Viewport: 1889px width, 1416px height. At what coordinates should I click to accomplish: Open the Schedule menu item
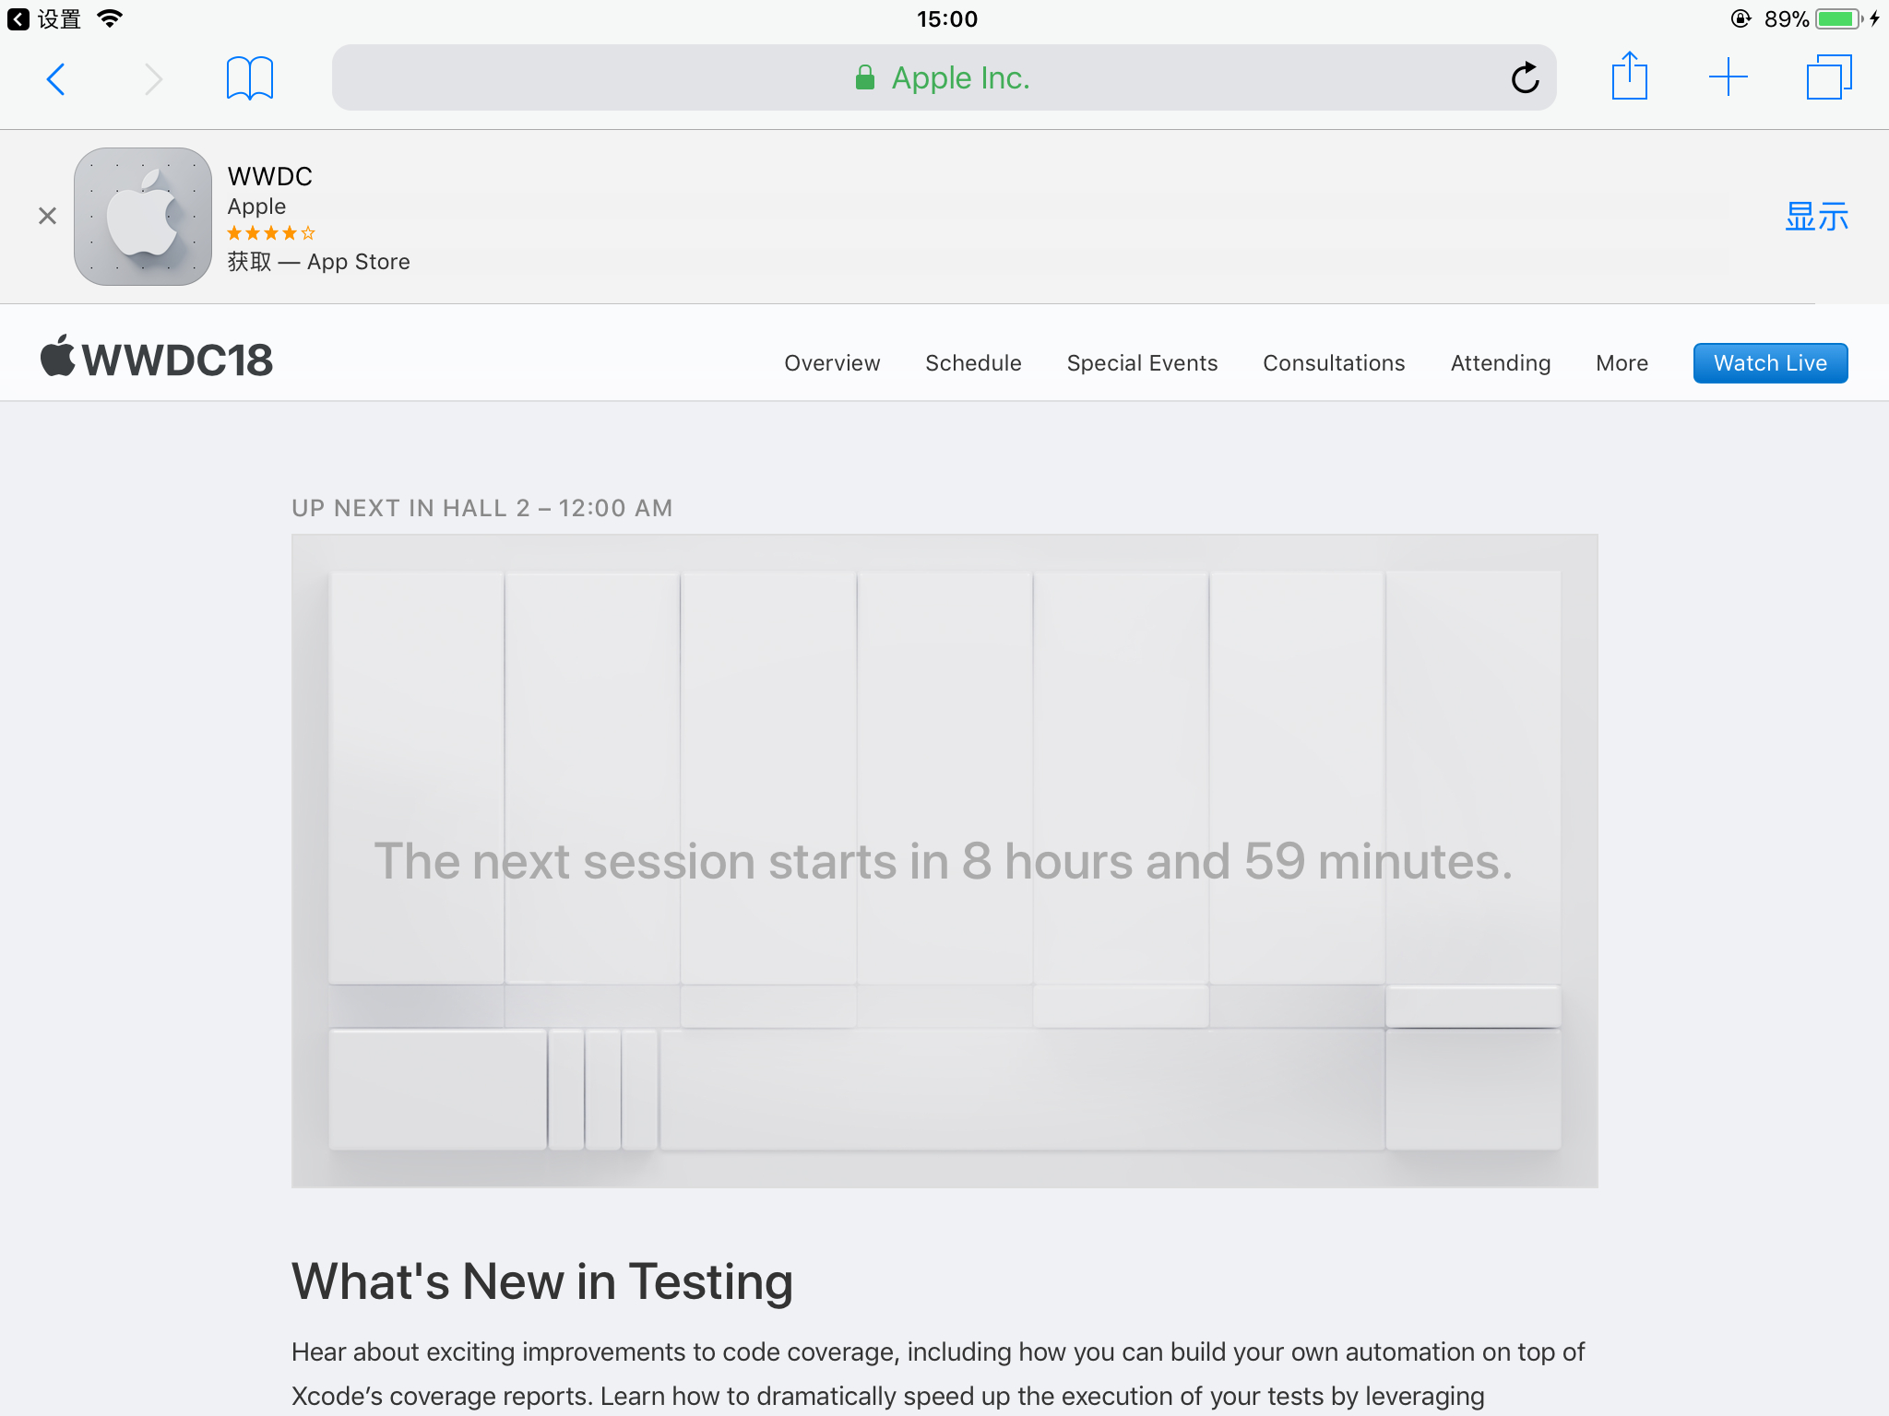point(973,363)
